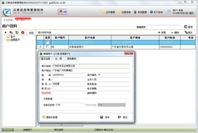The image size is (198, 133).
Task: Click the 免费用户 status bar entry
Action: coord(27,130)
